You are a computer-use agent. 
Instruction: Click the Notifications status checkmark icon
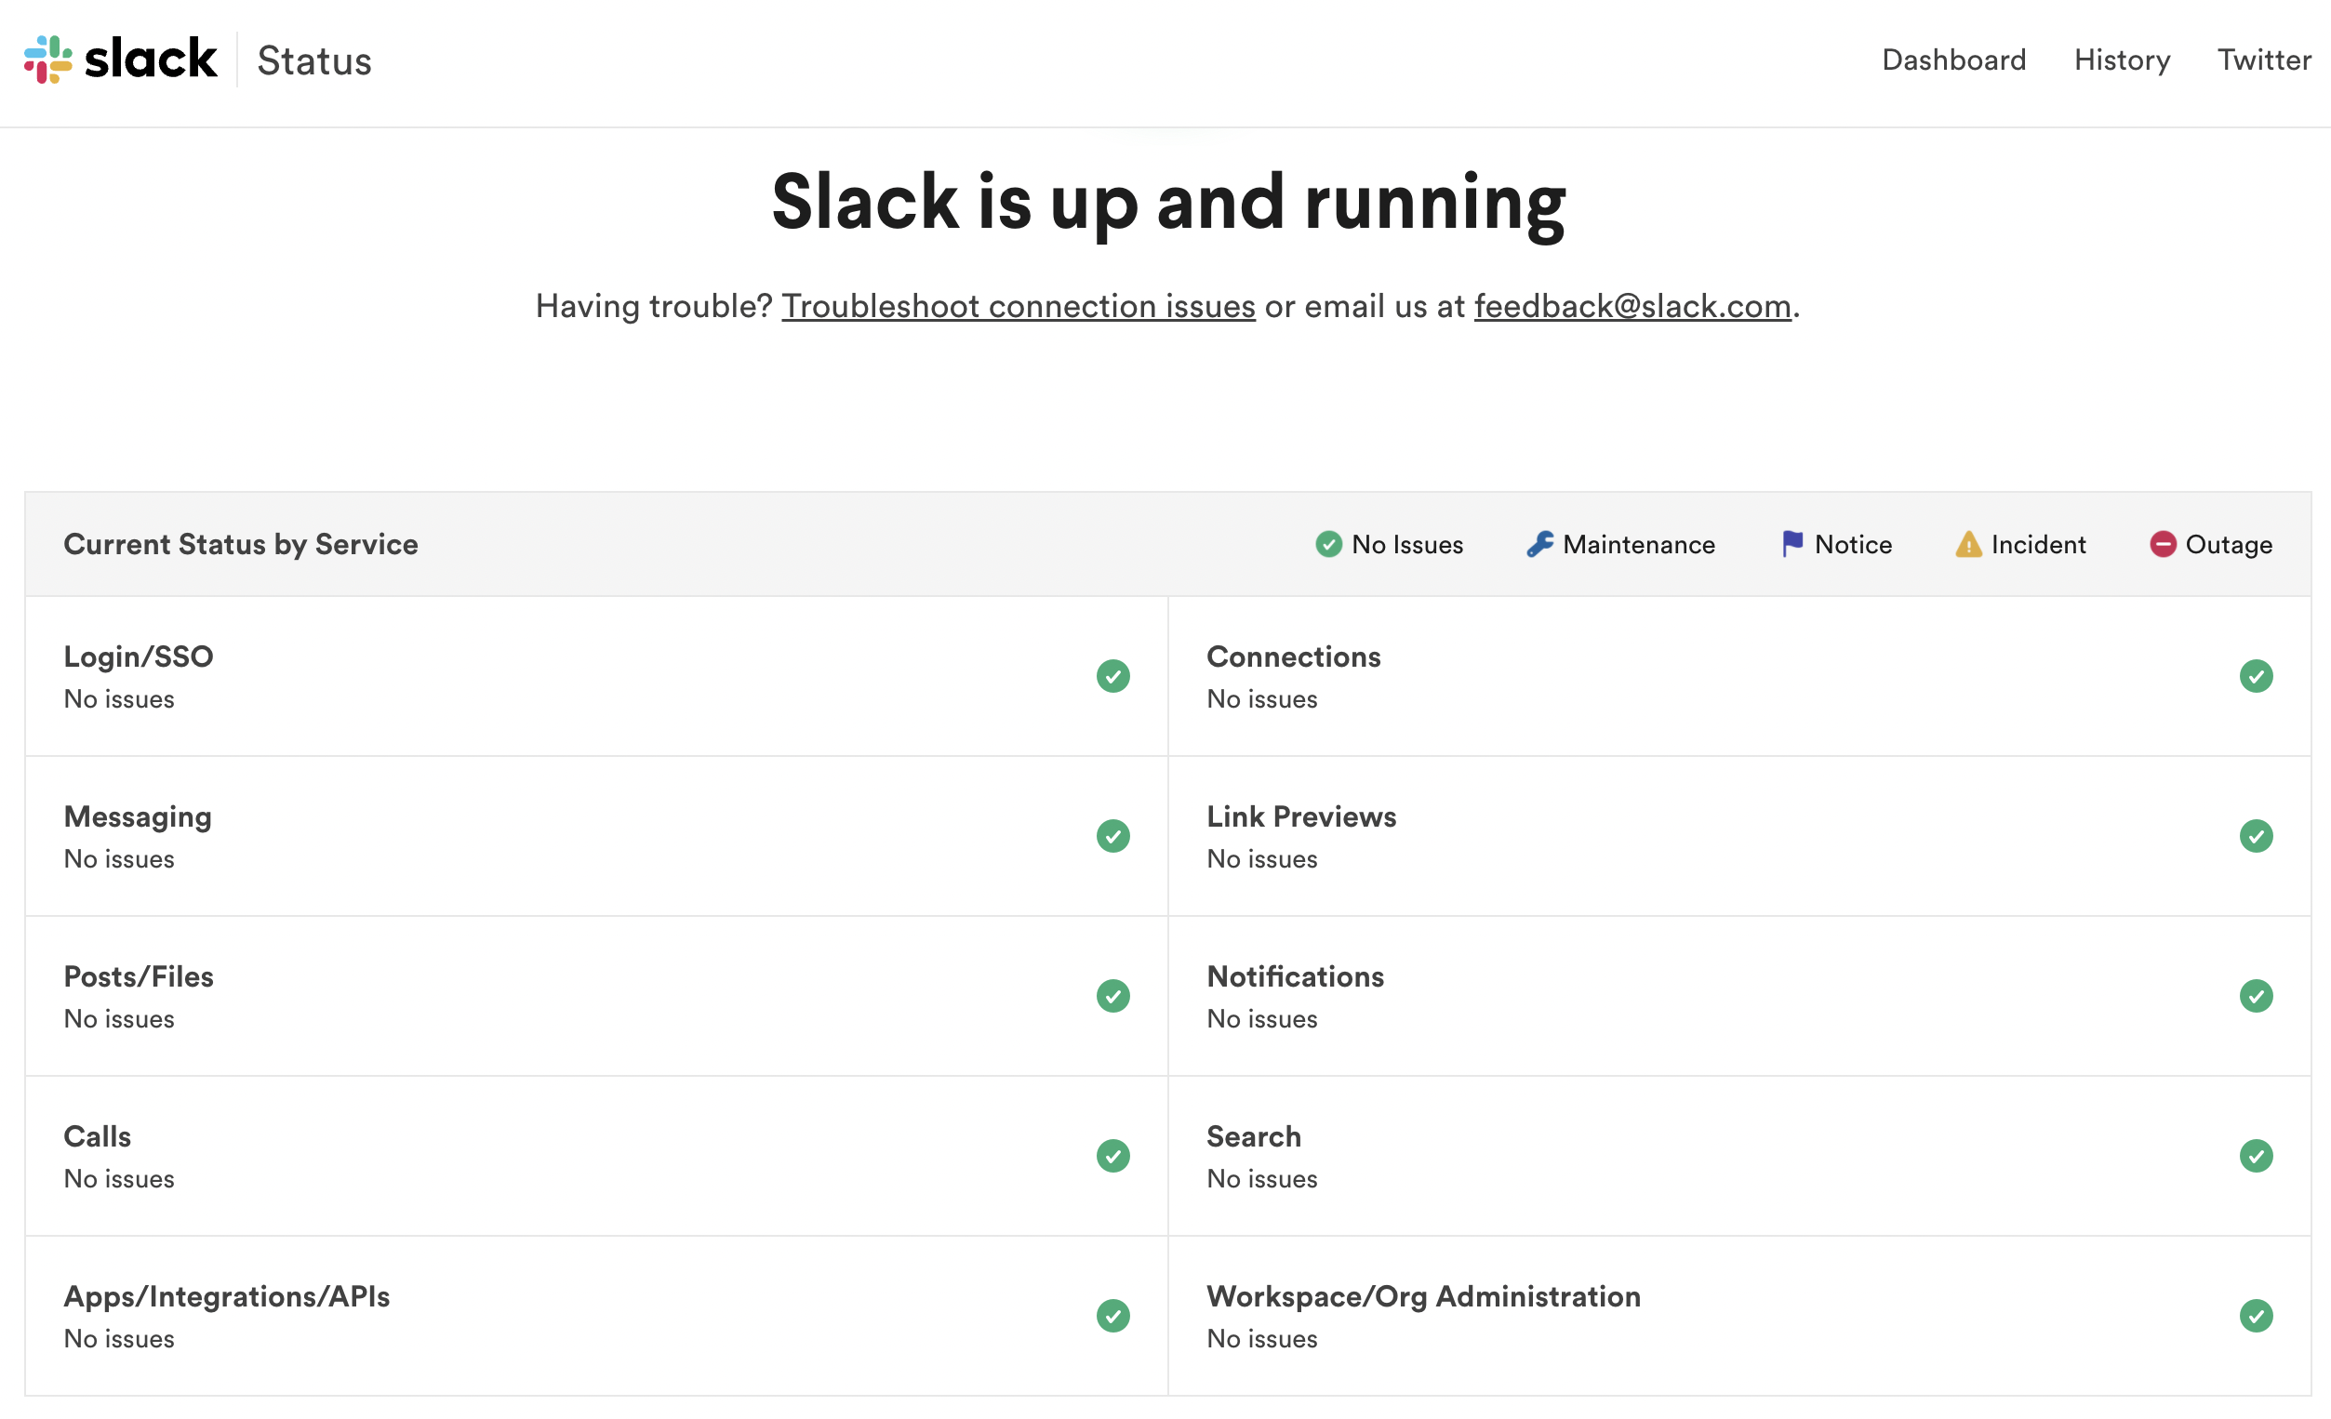click(x=2256, y=996)
